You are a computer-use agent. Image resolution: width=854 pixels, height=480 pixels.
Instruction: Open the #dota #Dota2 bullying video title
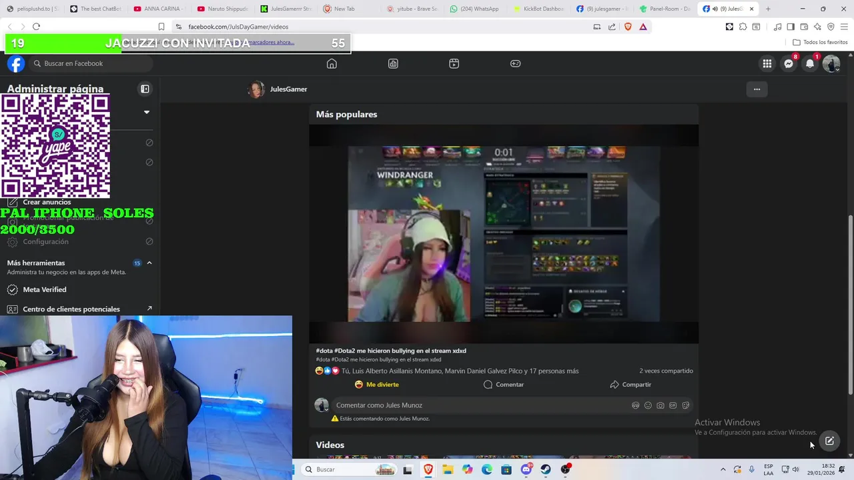click(391, 351)
